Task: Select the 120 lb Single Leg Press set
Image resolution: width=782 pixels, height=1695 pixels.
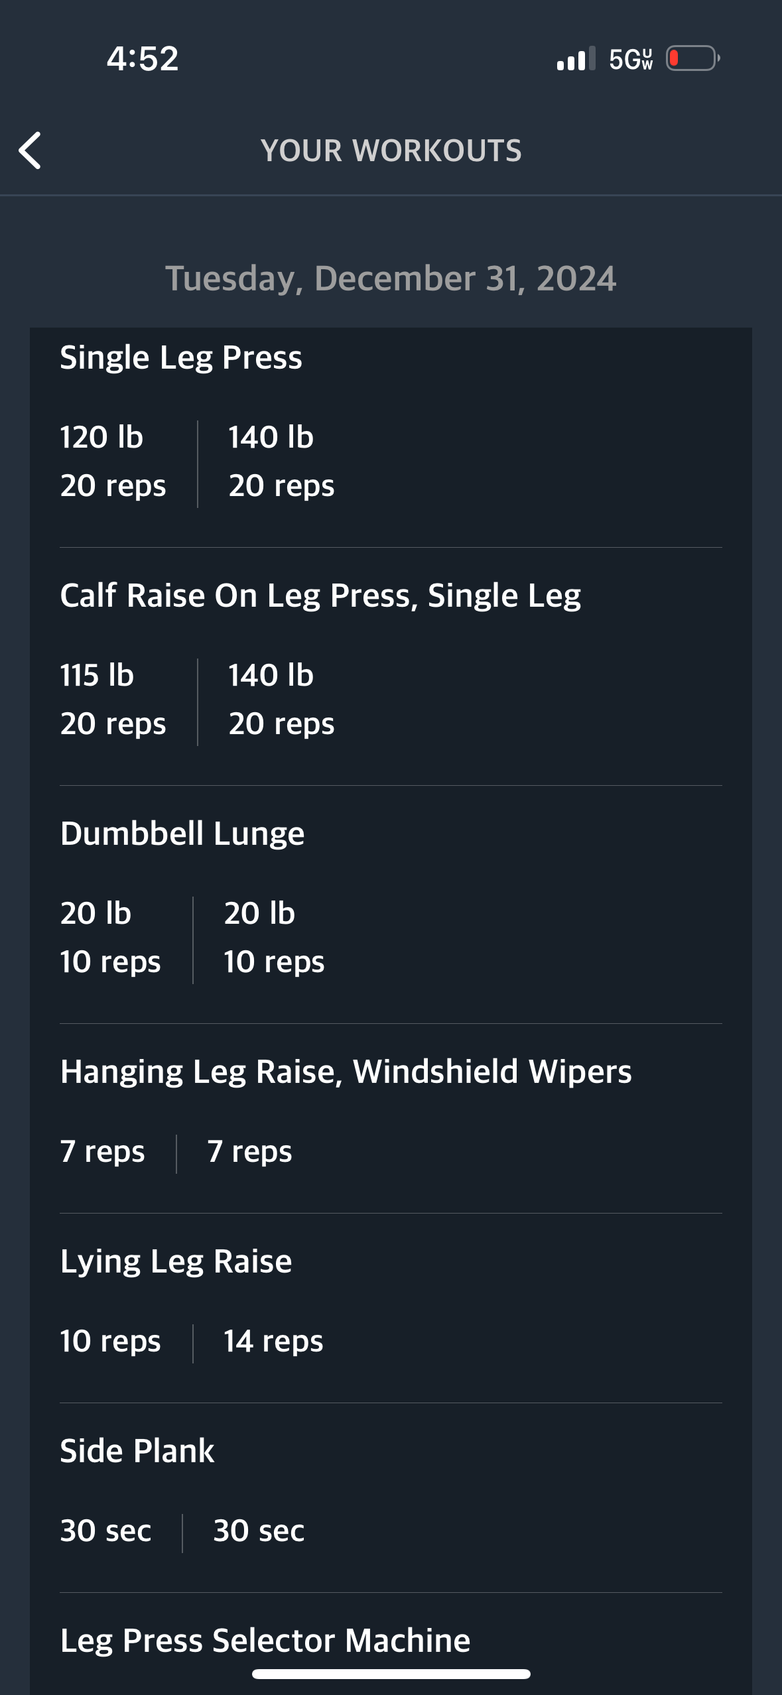Action: click(113, 462)
